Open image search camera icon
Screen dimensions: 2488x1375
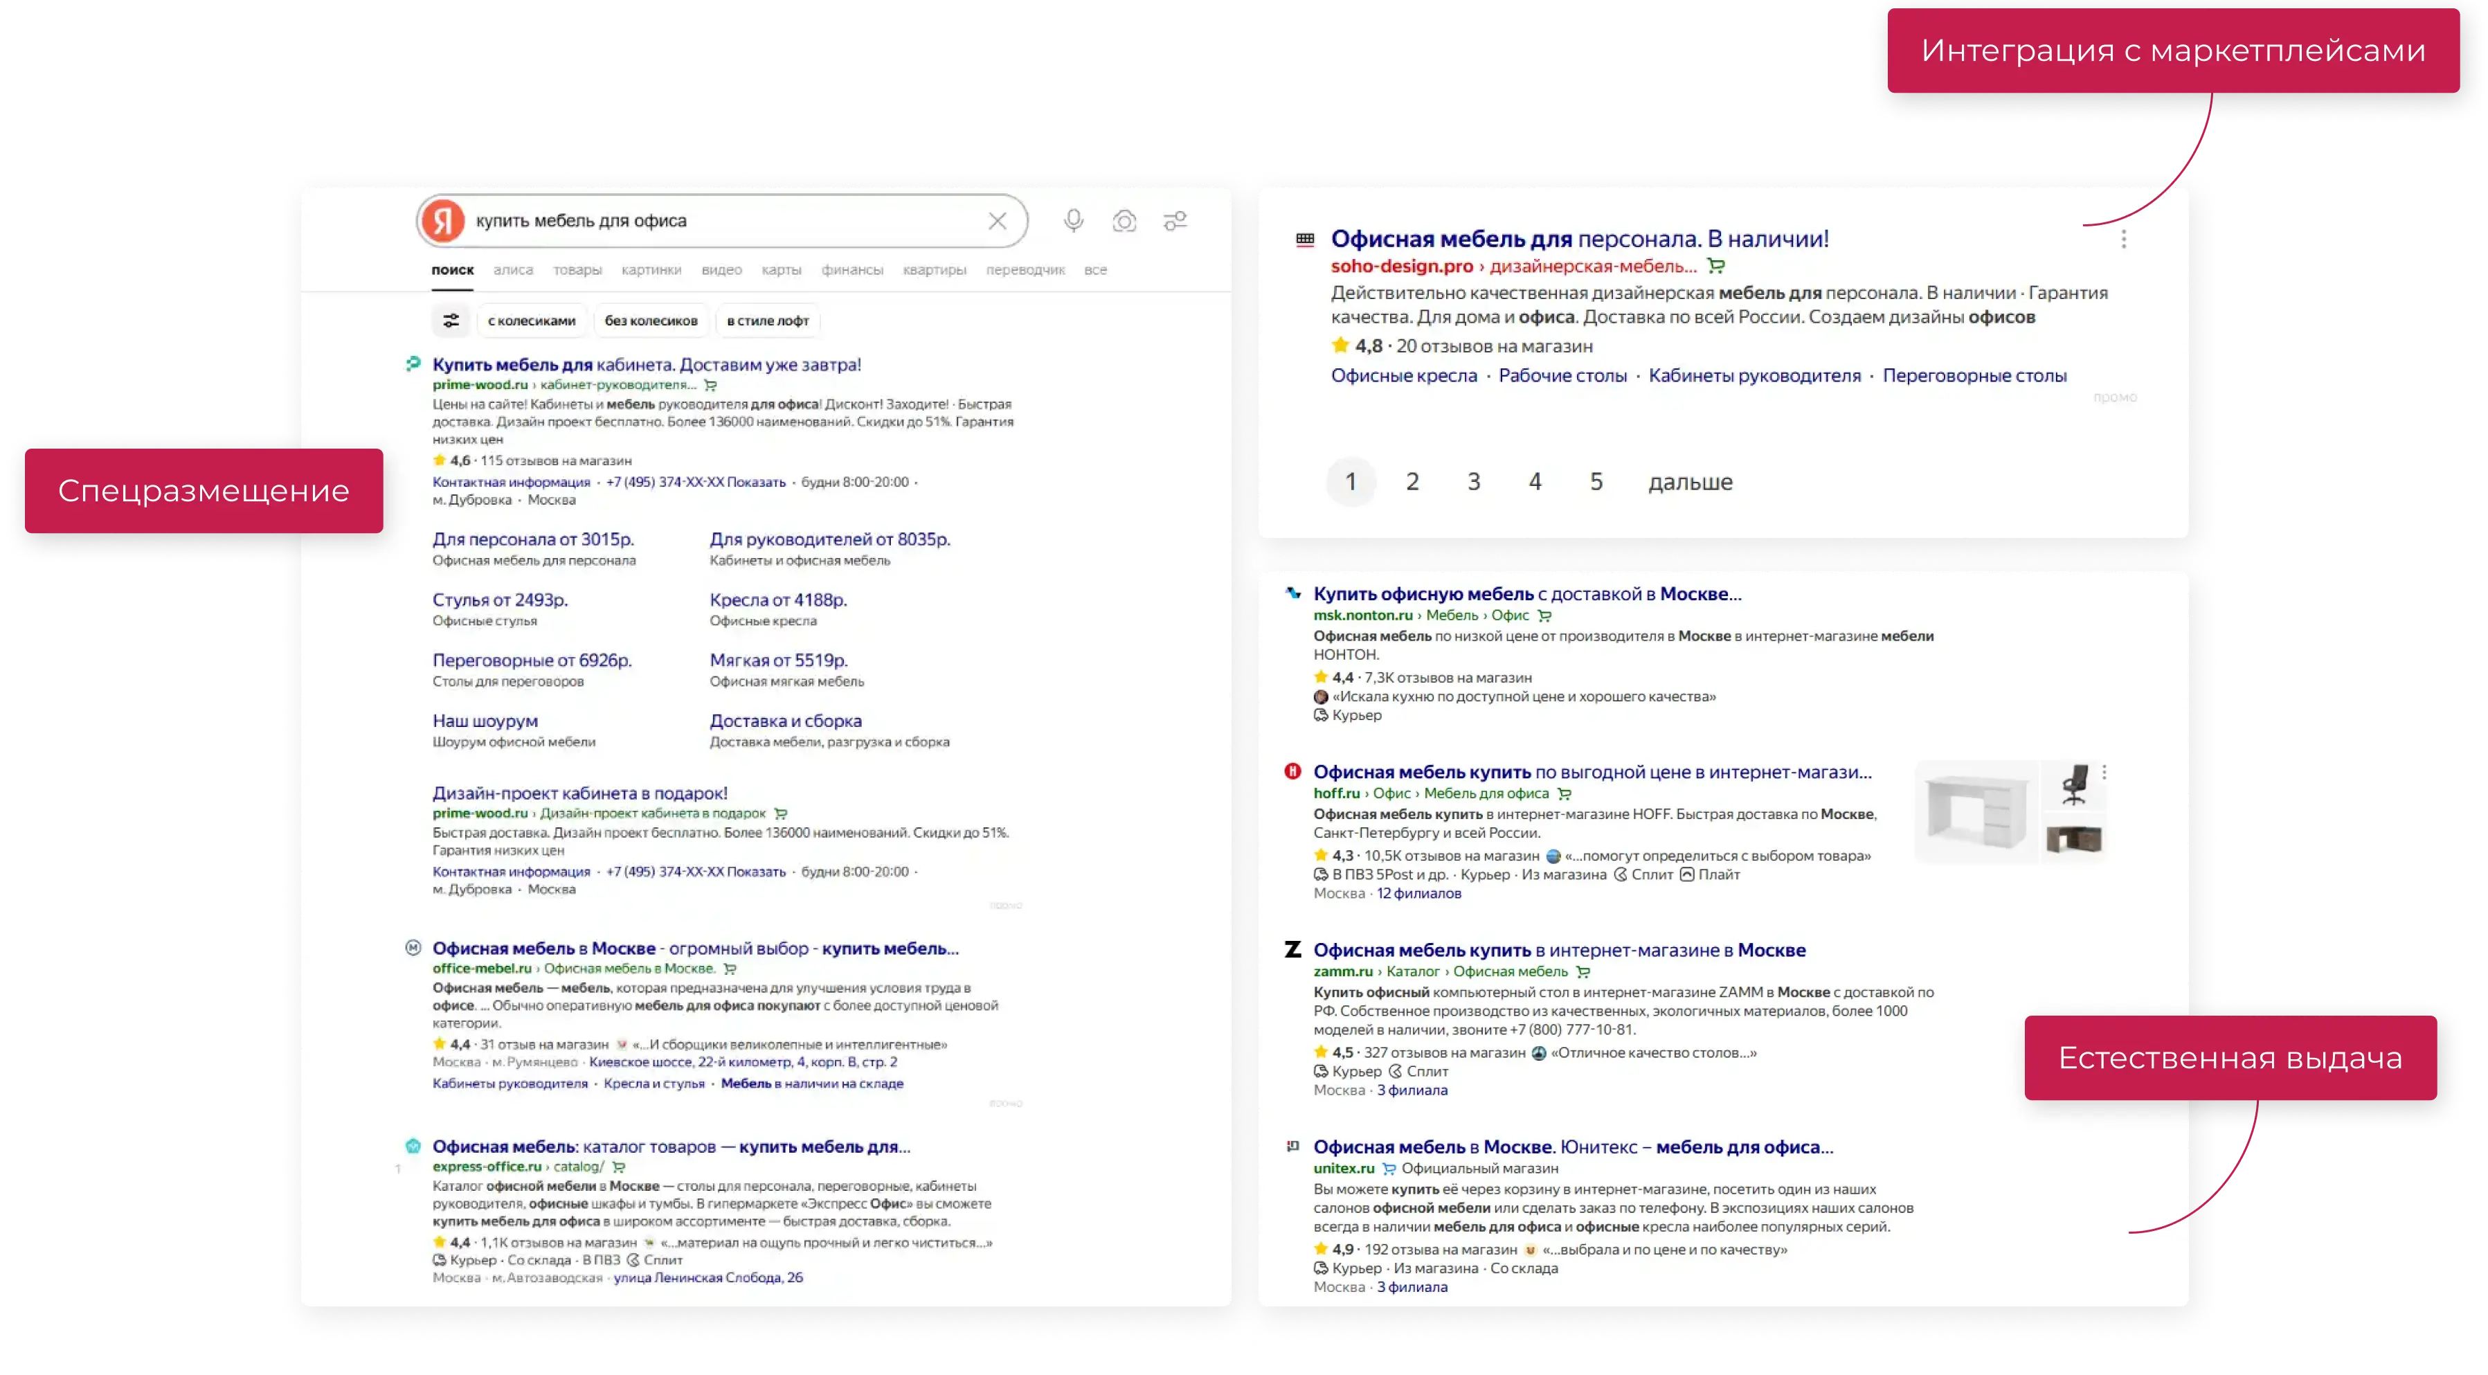[1124, 222]
